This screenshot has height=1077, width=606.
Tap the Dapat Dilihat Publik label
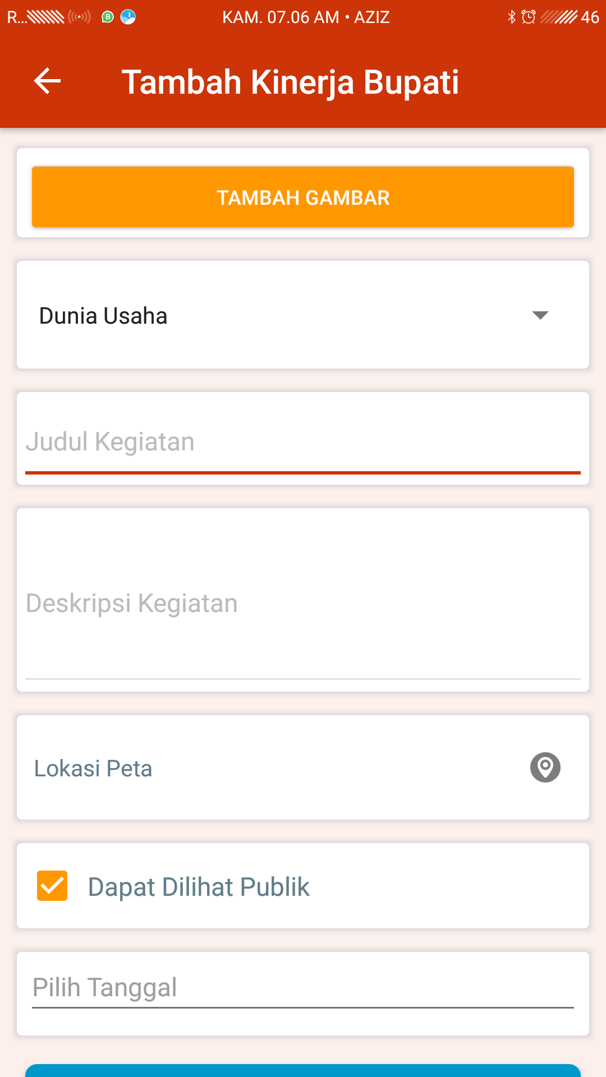tap(199, 887)
